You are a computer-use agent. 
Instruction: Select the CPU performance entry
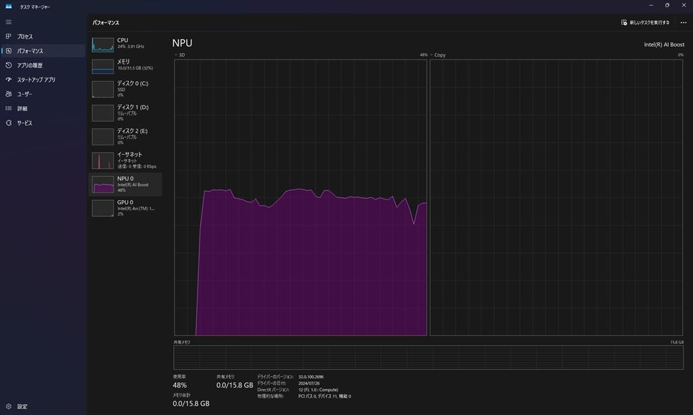pos(125,45)
